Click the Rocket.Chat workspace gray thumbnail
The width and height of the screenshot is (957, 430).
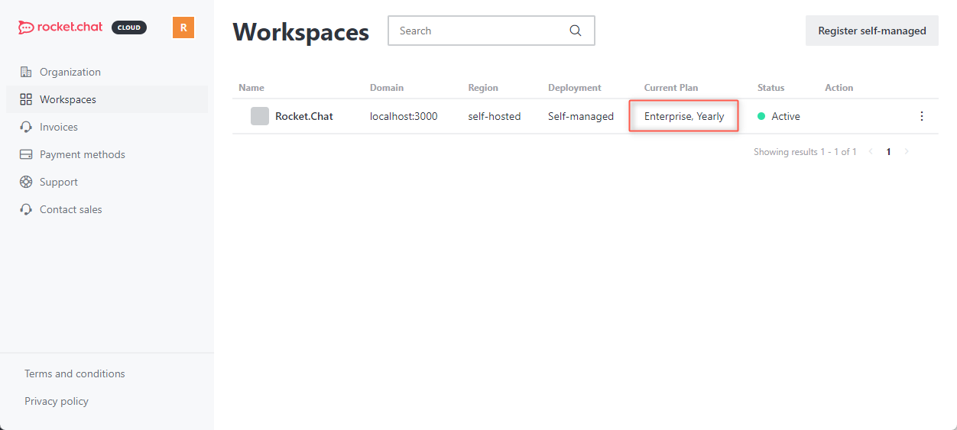pyautogui.click(x=260, y=116)
